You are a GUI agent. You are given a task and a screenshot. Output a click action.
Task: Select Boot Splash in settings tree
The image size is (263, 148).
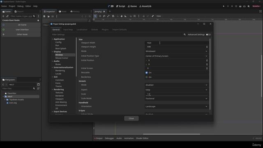pyautogui.click(x=61, y=49)
